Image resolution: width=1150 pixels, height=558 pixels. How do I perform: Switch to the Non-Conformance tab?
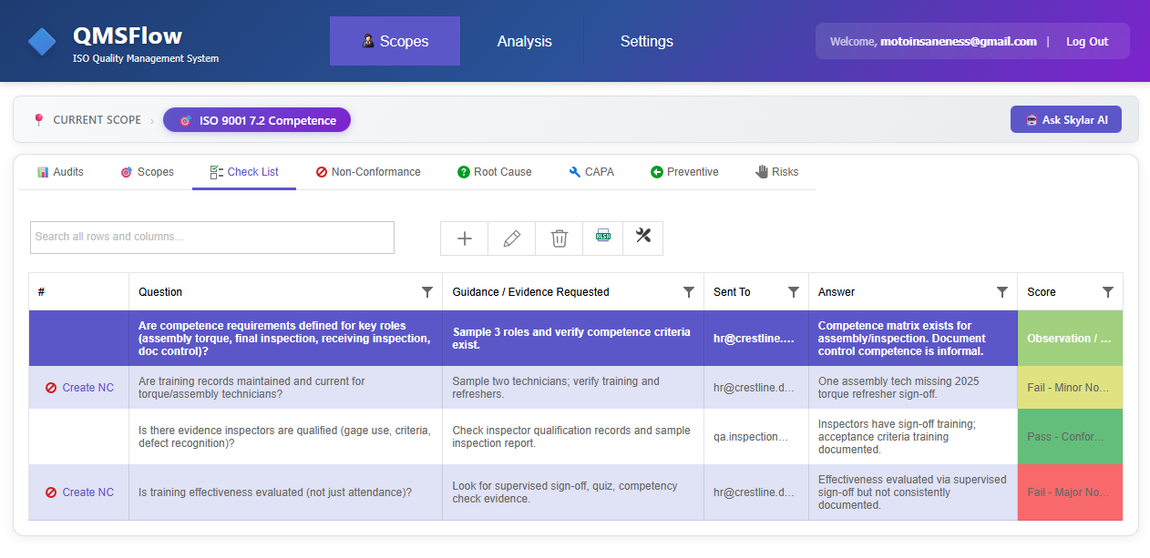pos(368,171)
